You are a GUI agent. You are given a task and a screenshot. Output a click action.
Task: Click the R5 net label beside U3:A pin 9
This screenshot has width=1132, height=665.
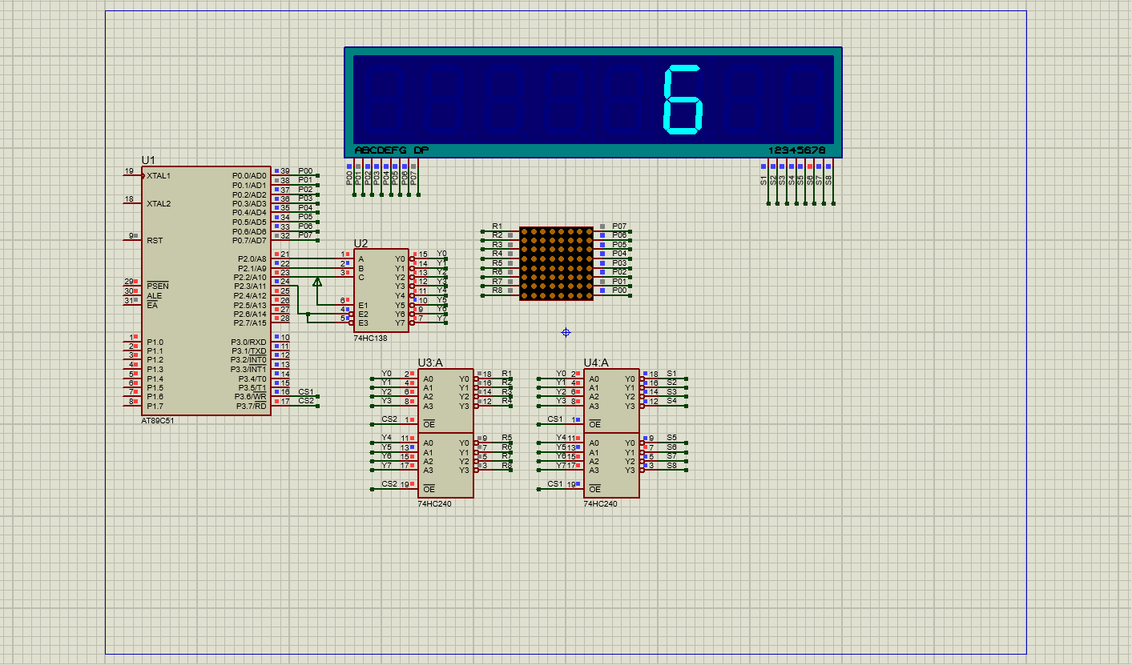coord(506,438)
